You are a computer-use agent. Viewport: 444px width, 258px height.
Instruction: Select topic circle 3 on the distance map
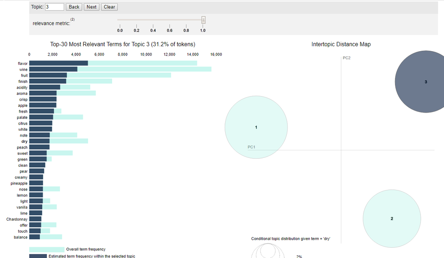pyautogui.click(x=426, y=82)
